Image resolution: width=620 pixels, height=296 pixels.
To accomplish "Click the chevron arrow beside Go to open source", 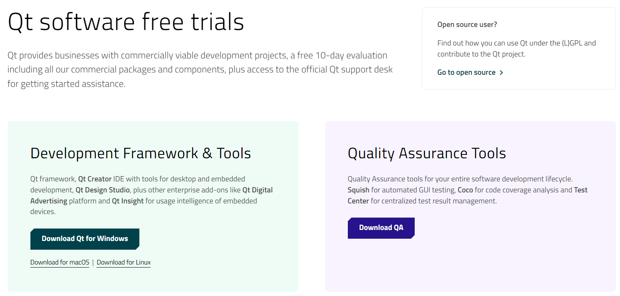I will [x=501, y=72].
